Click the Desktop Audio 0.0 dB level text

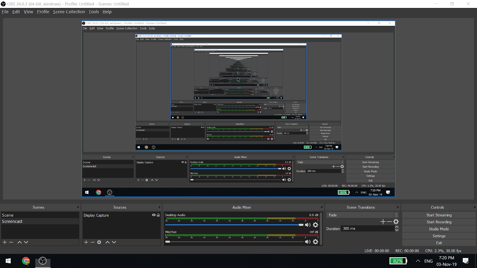coord(314,215)
